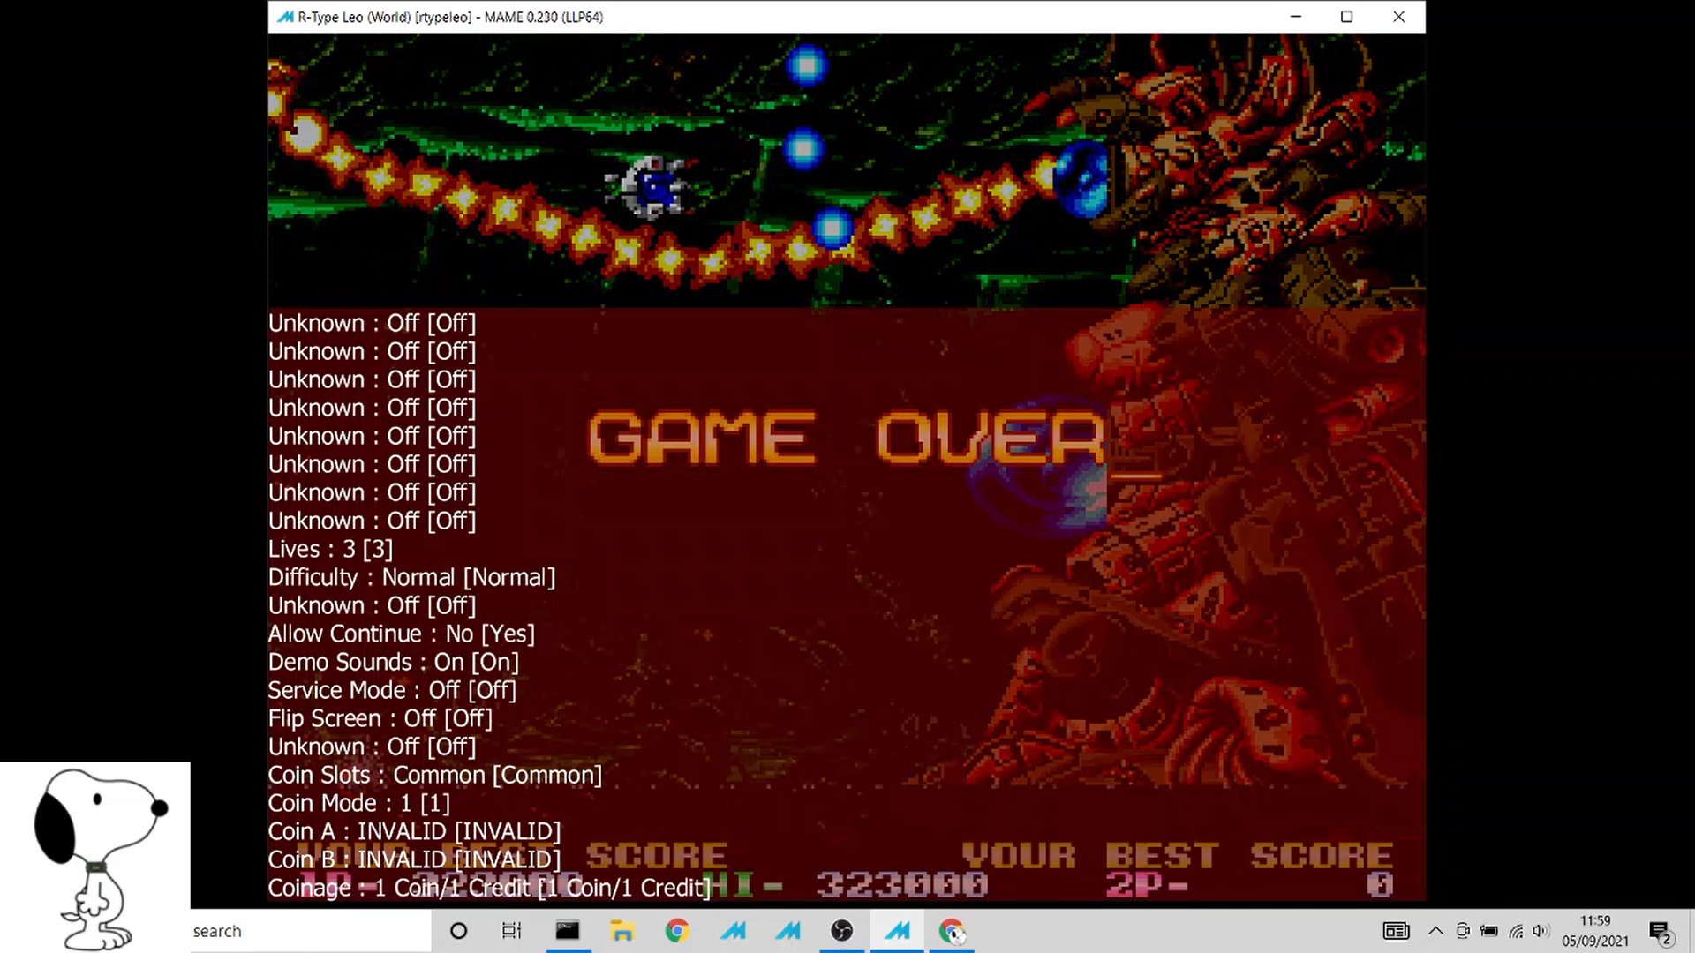Open Task View from taskbar
The height and width of the screenshot is (953, 1695).
click(x=512, y=931)
